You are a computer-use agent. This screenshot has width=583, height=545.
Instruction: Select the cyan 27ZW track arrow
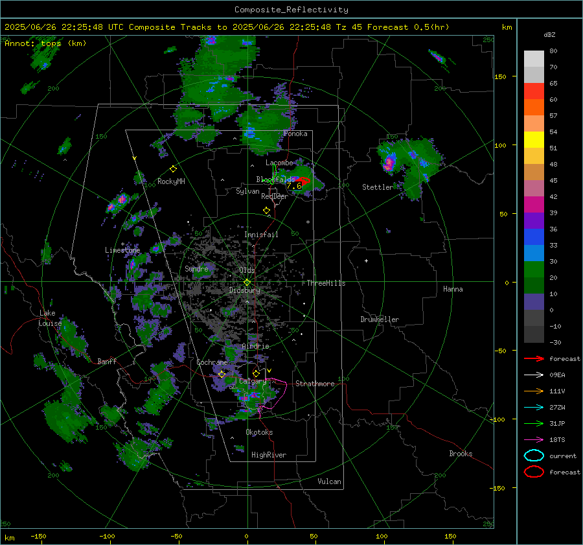pos(534,408)
